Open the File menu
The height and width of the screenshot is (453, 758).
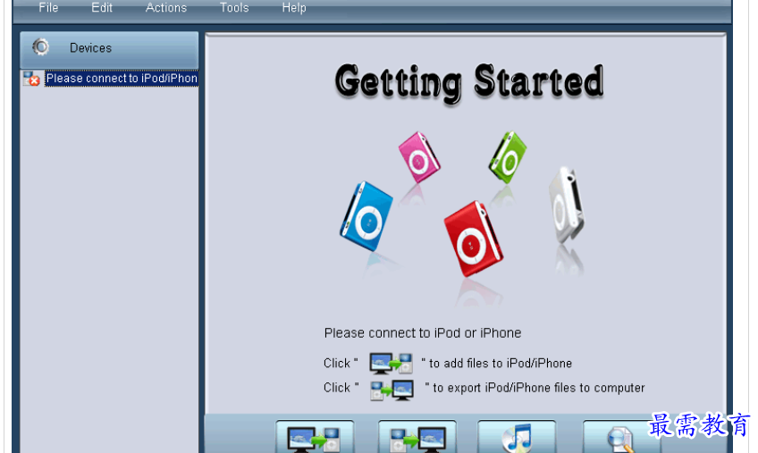(x=48, y=8)
